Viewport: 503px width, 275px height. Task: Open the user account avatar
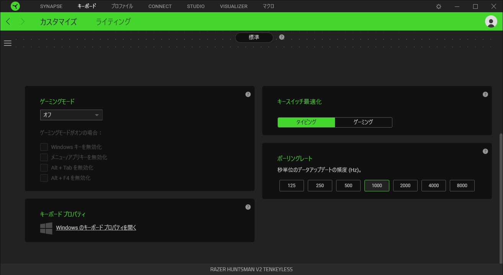click(x=491, y=21)
